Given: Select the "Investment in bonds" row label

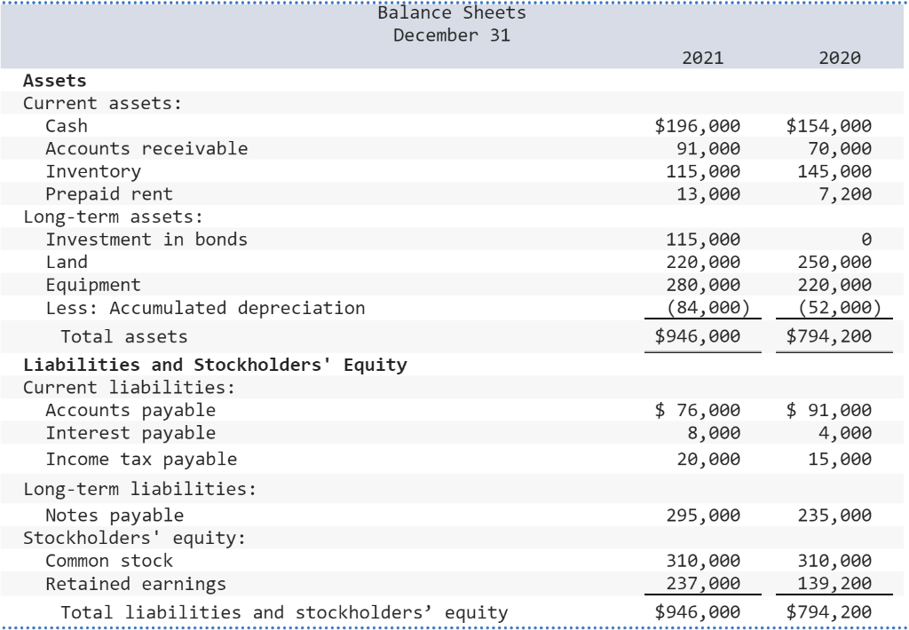Looking at the screenshot, I should point(146,240).
